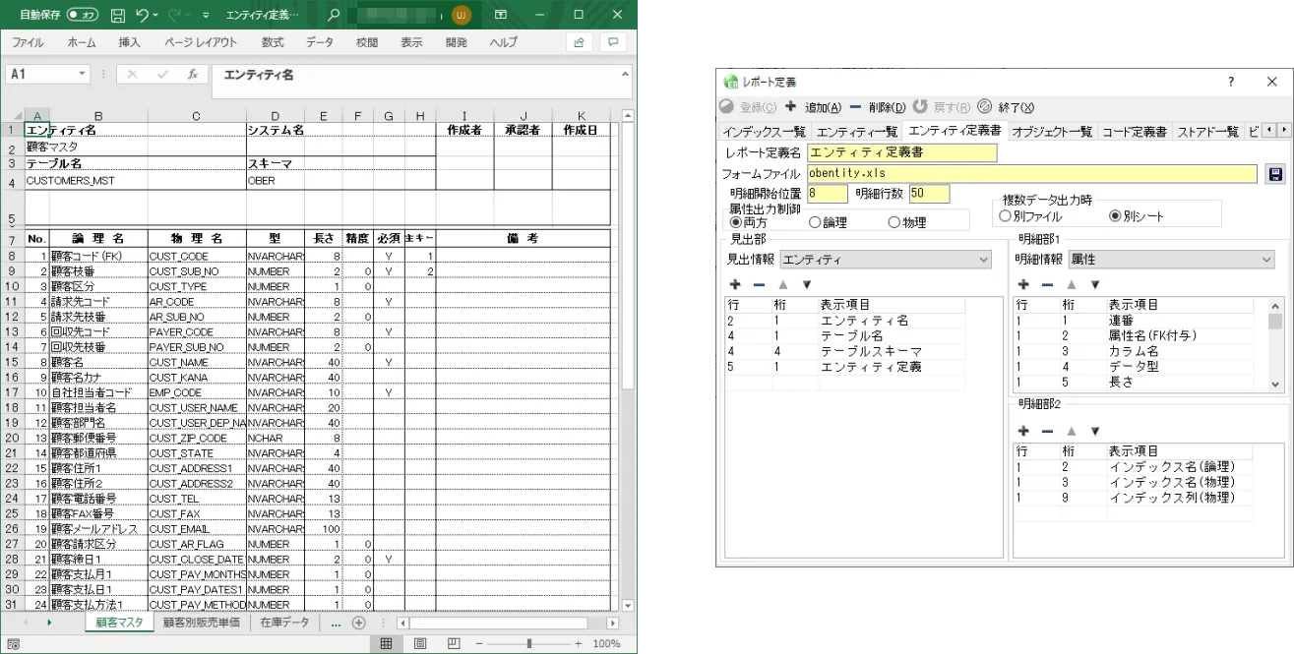
Task: Click 戻す revert in report toolbar
Action: (x=944, y=107)
